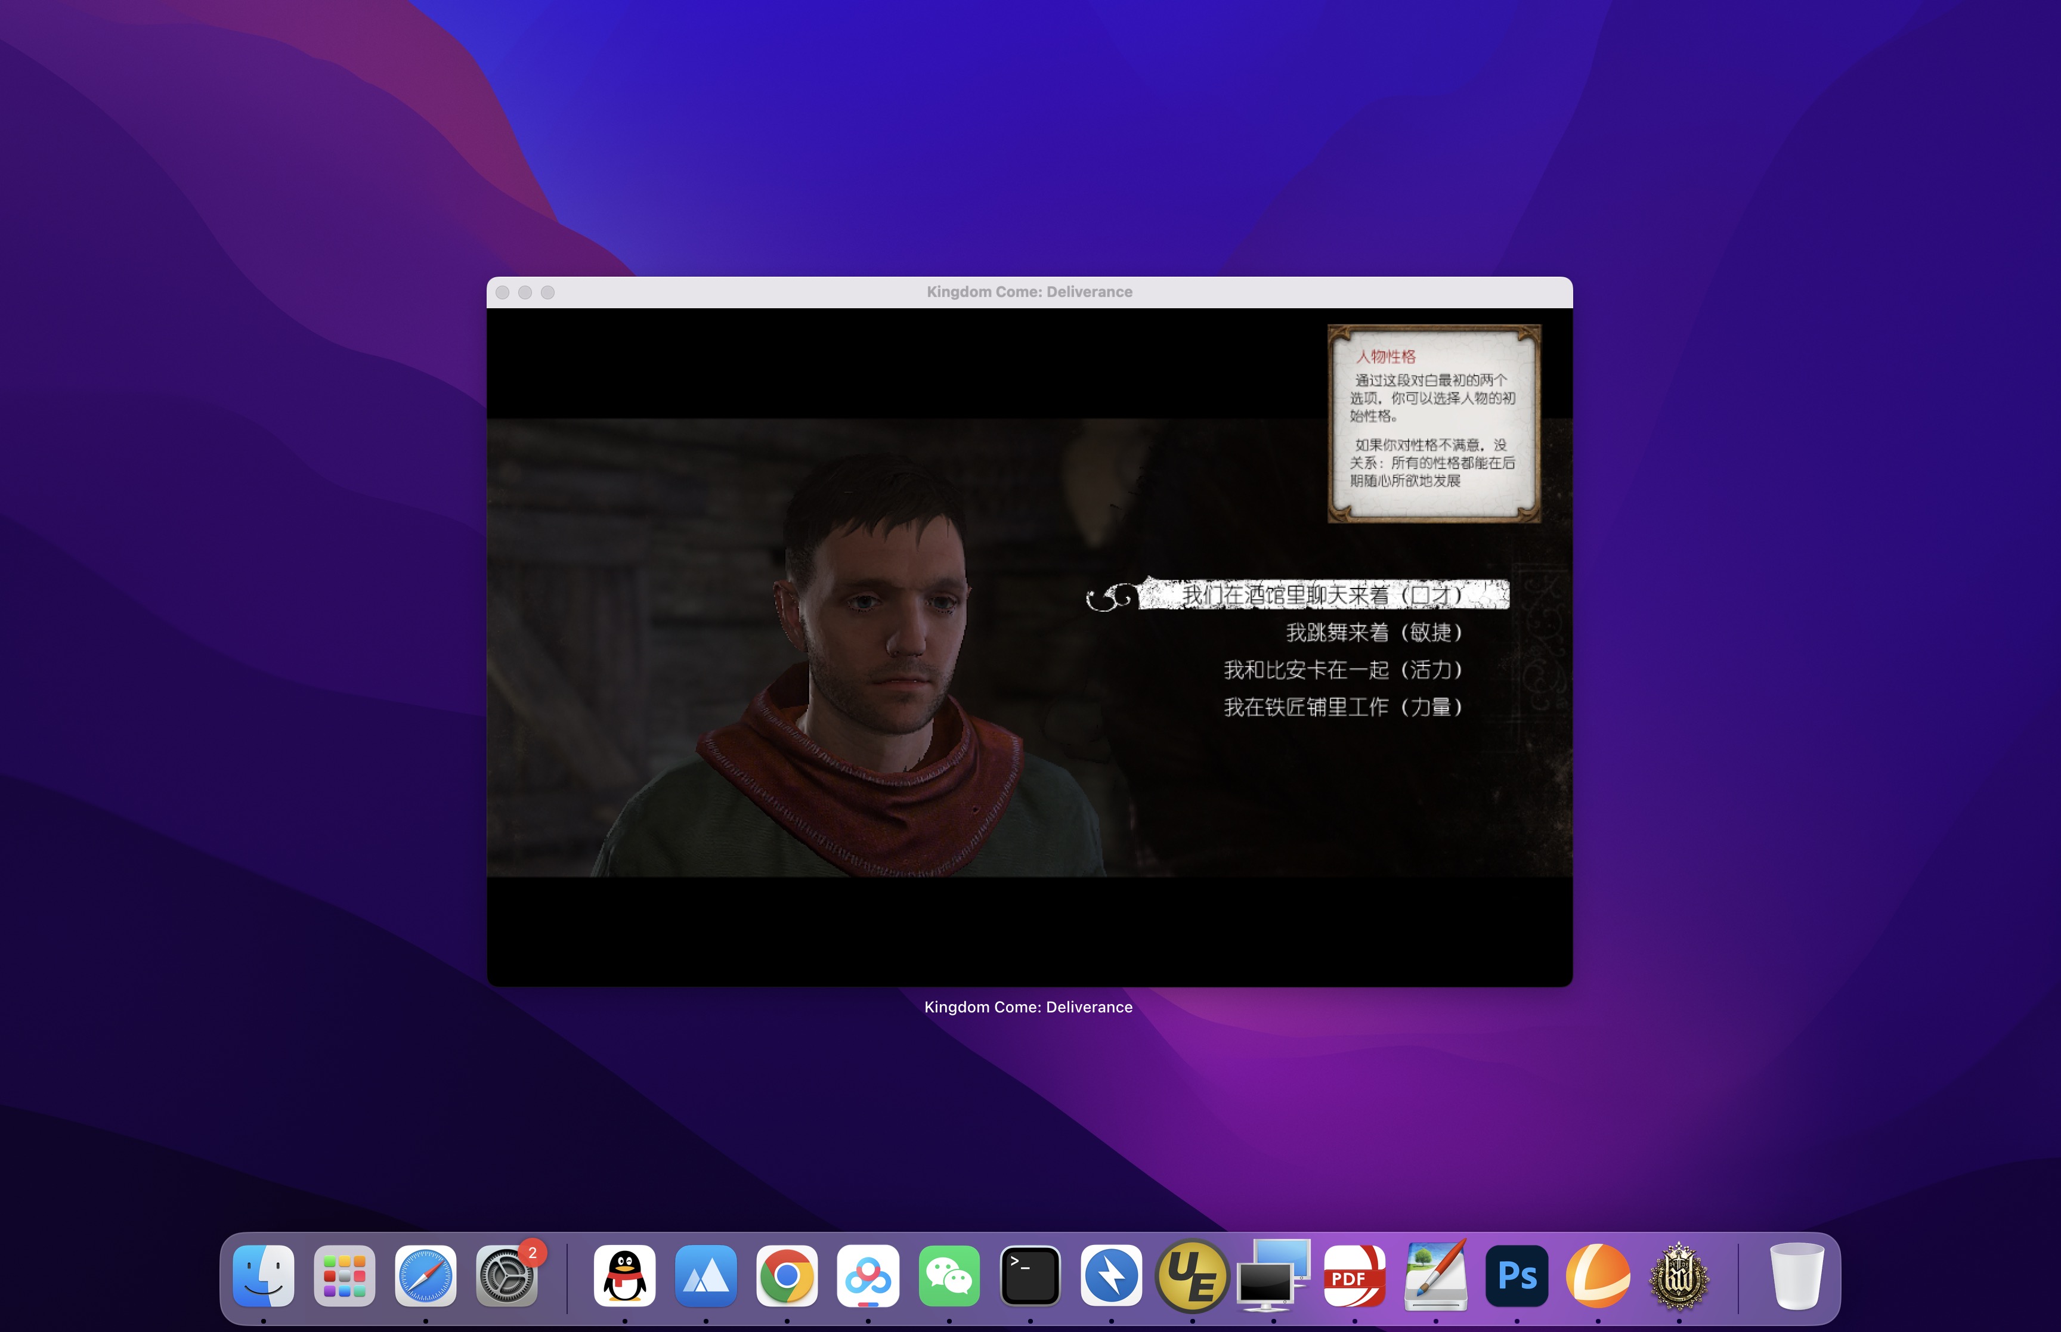The height and width of the screenshot is (1332, 2061).
Task: Open PDF Expert in the dock
Action: coord(1354,1276)
